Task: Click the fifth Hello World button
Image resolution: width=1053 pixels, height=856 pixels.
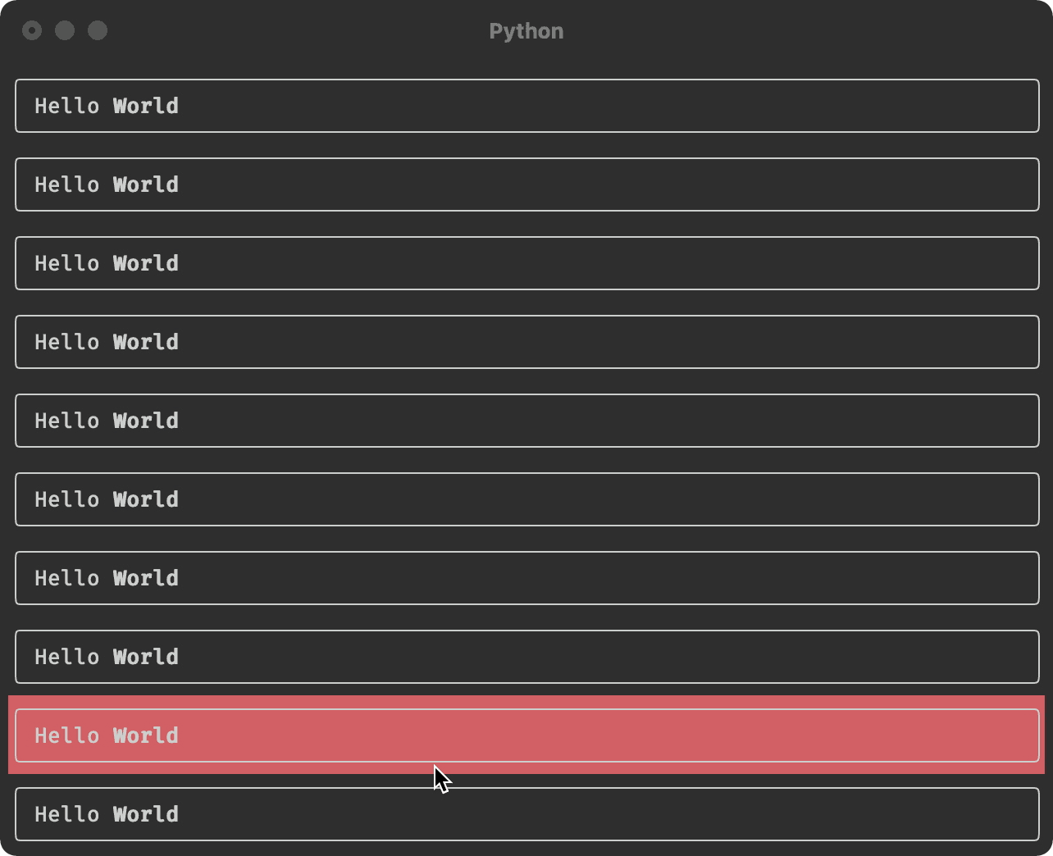Action: click(x=526, y=421)
